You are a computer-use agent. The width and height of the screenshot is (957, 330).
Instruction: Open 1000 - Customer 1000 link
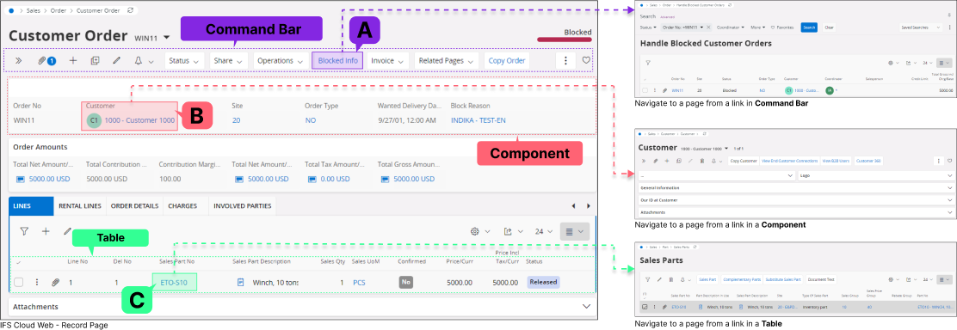tap(139, 121)
